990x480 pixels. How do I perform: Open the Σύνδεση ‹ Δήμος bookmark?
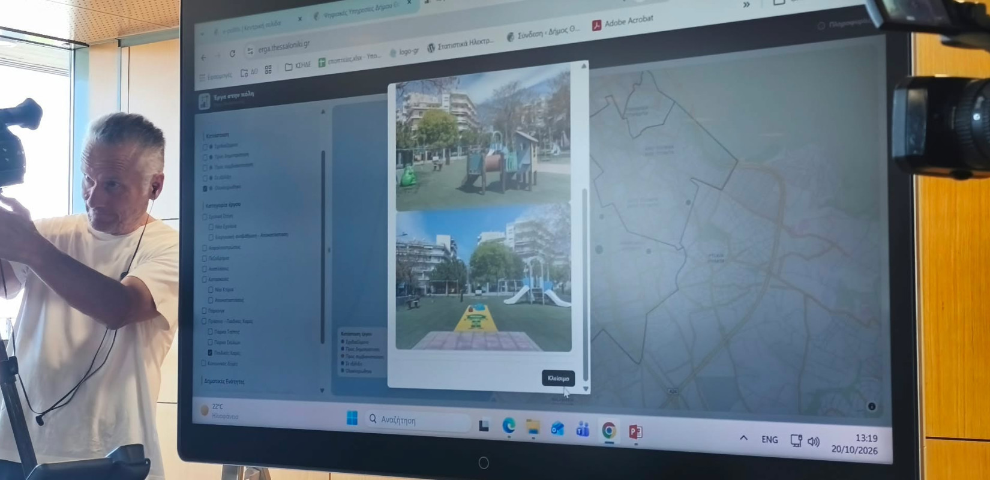coord(543,33)
